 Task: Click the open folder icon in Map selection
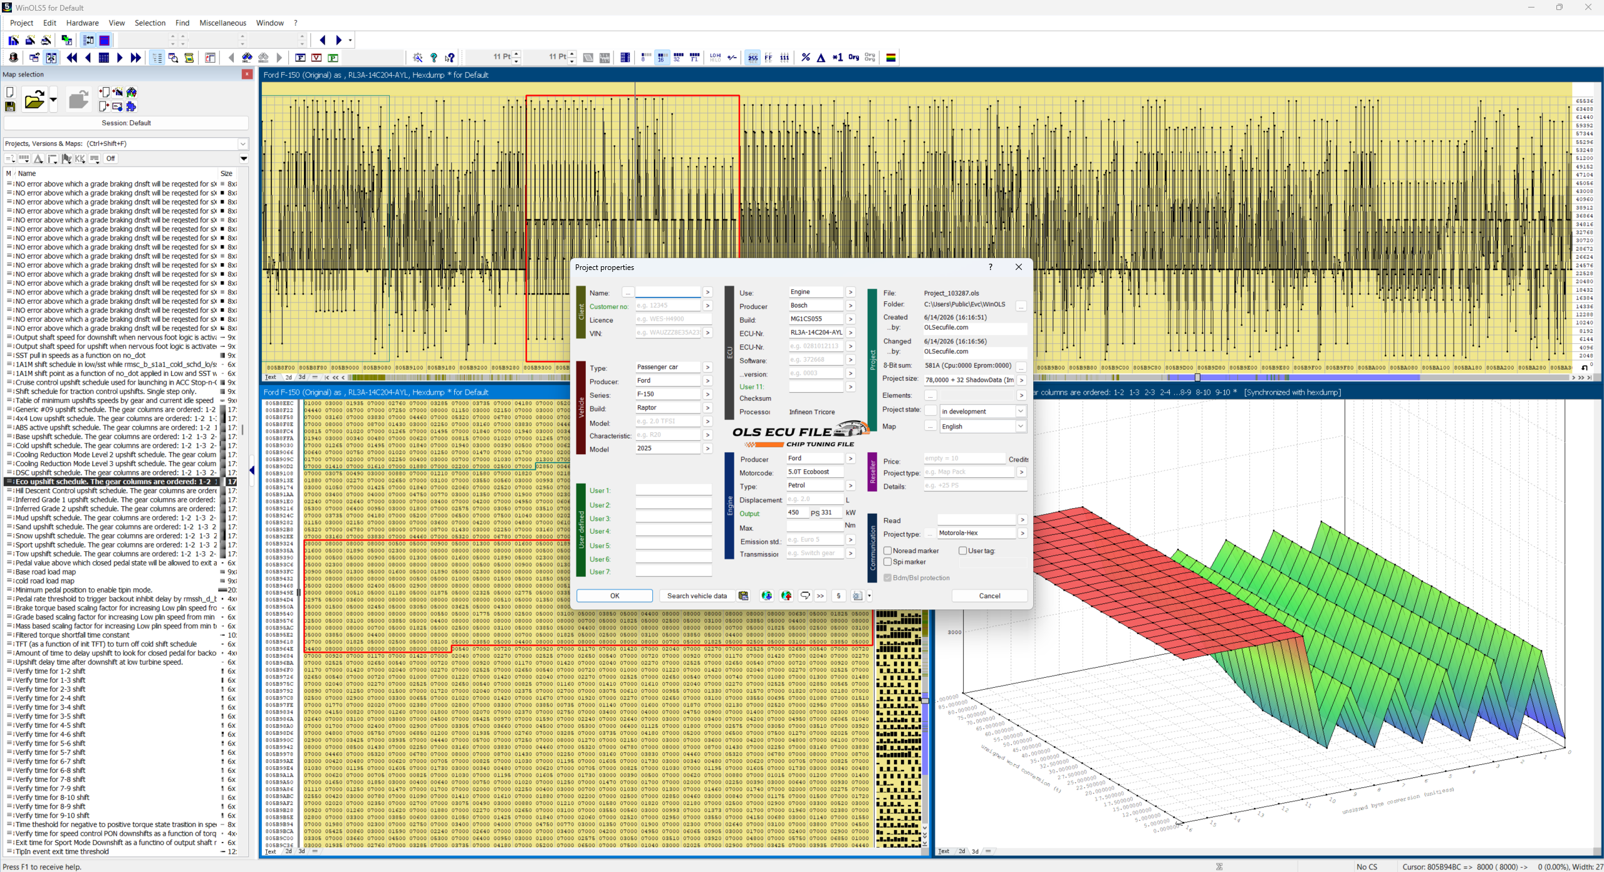34,100
